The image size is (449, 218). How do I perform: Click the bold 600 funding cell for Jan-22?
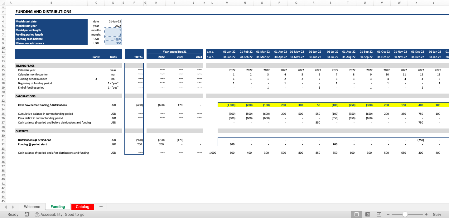point(227,144)
